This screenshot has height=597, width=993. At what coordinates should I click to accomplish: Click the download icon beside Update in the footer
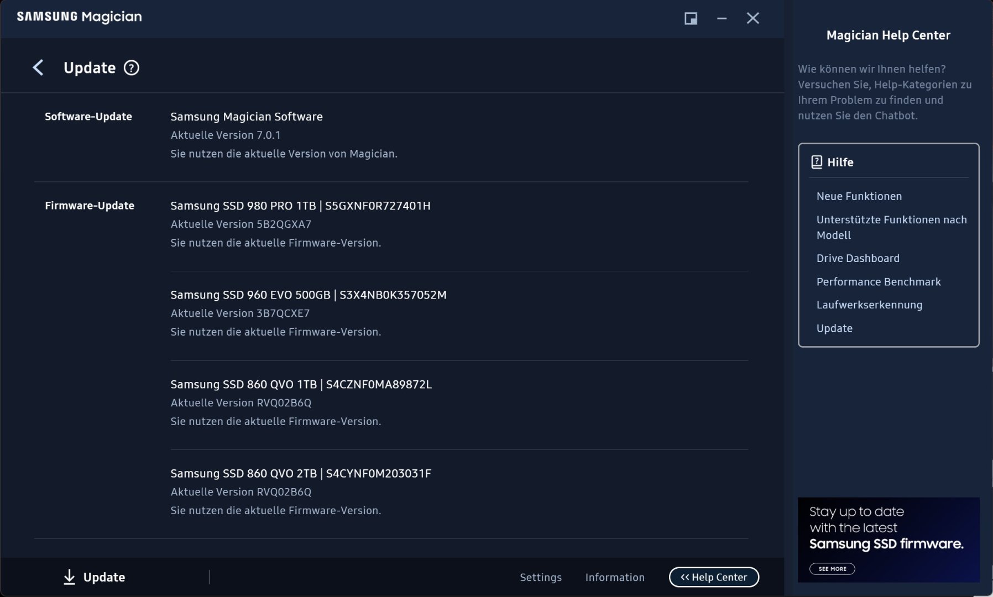click(69, 577)
